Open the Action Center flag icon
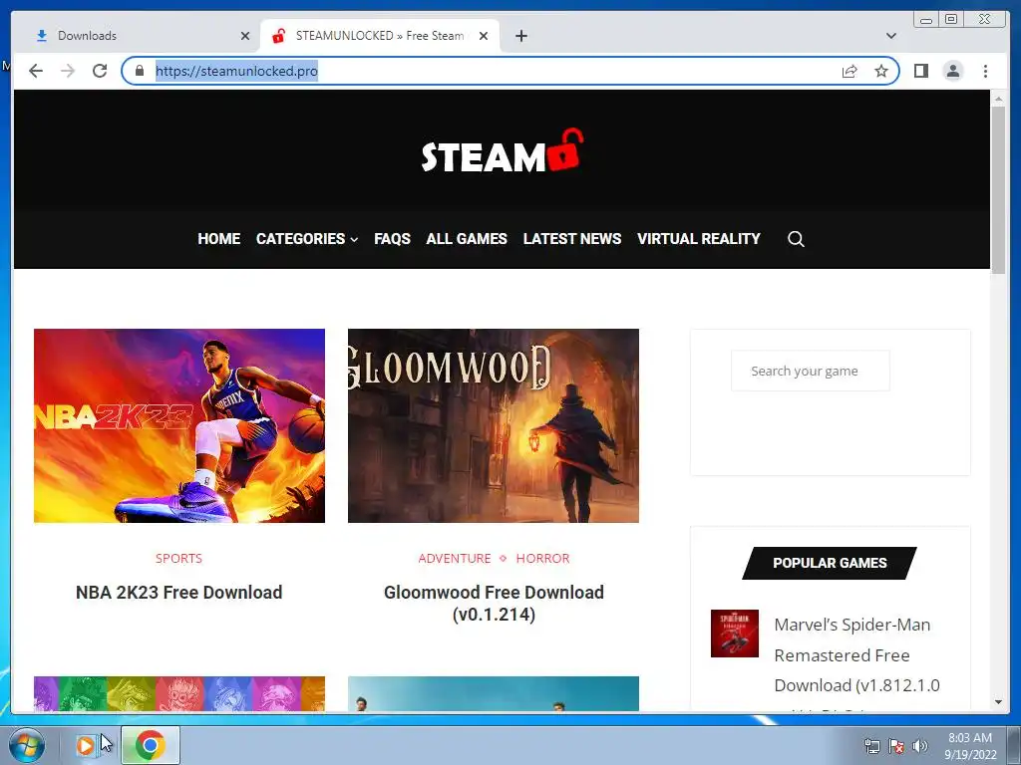 (x=896, y=746)
